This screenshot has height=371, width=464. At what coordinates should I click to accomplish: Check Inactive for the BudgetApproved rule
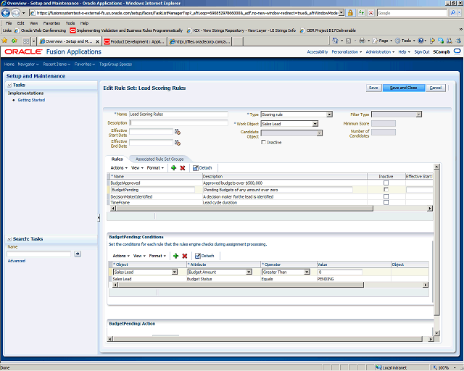(386, 183)
